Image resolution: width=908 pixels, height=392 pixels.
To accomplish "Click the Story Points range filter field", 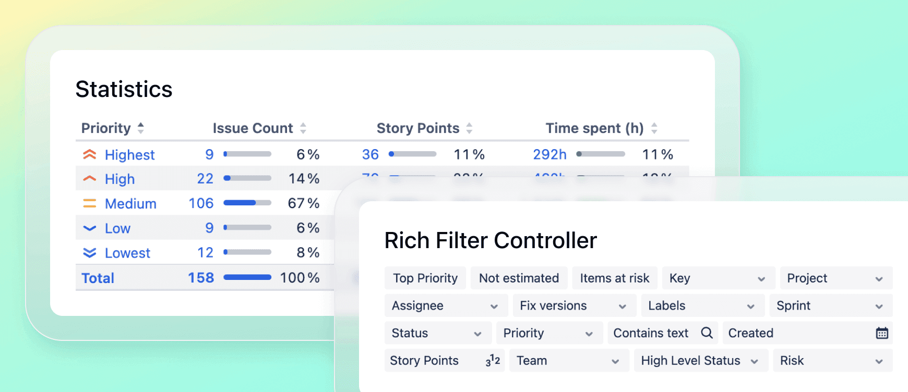I will coord(445,360).
